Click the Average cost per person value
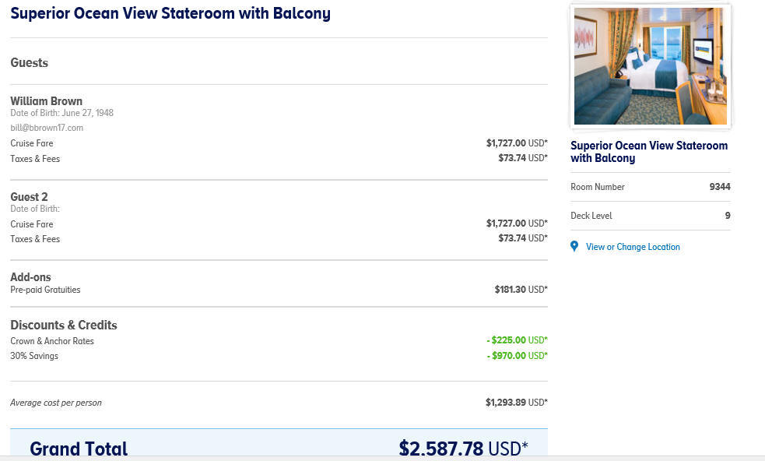Viewport: 765px width, 461px height. point(517,403)
